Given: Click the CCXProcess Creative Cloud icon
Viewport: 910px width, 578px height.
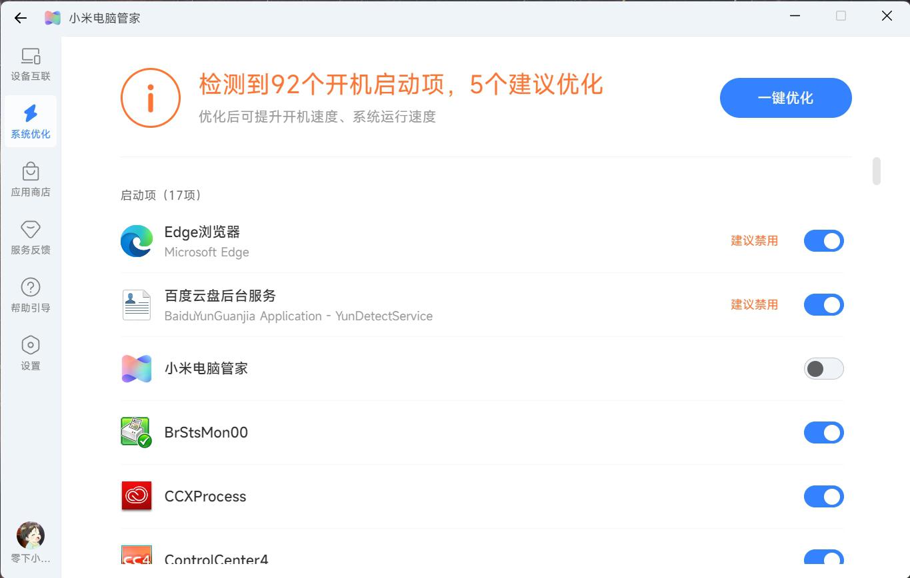Looking at the screenshot, I should (x=137, y=497).
